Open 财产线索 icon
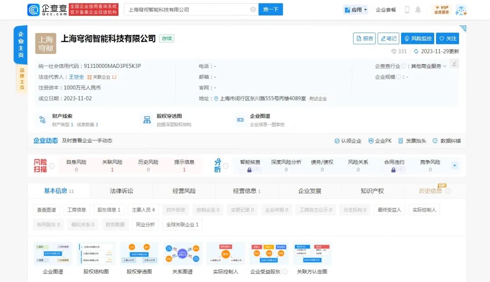The width and height of the screenshot is (490, 282). (42, 119)
